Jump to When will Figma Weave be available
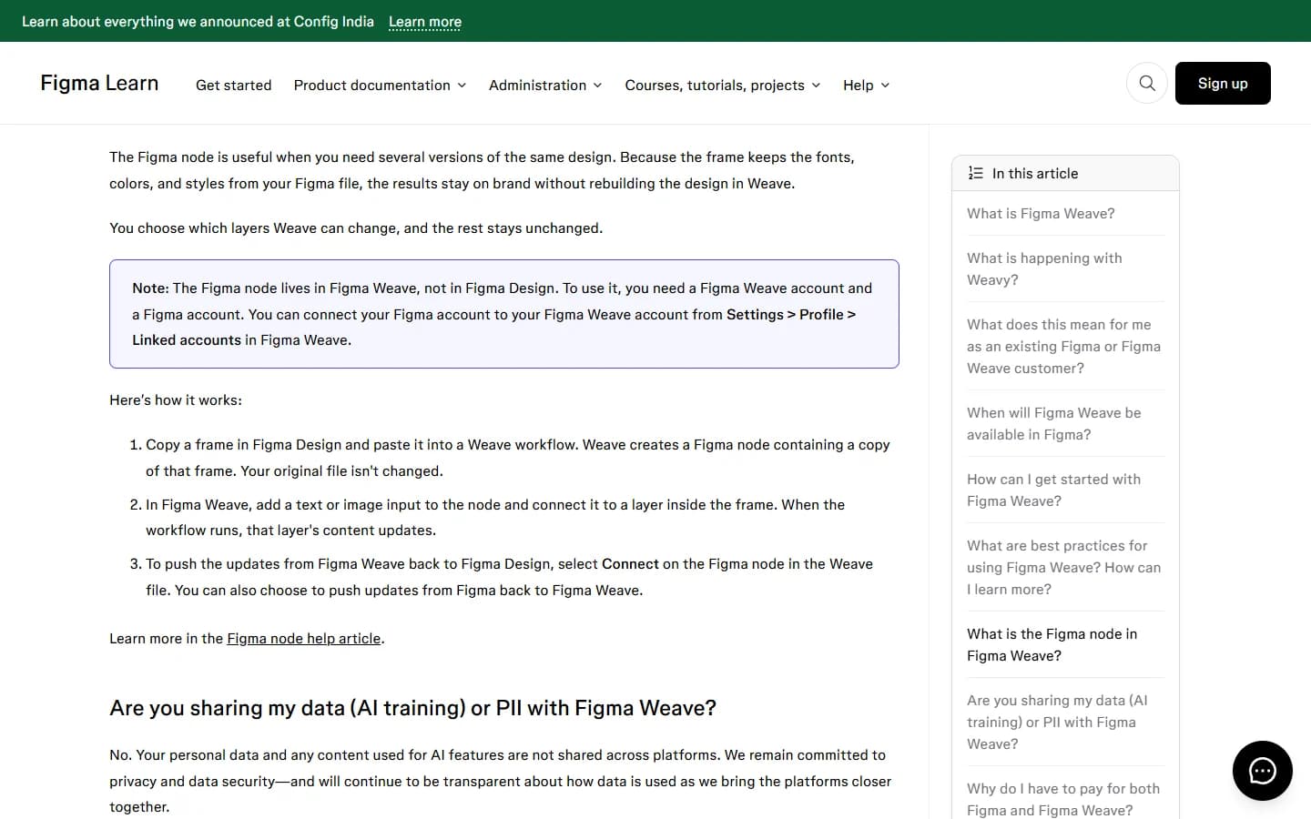This screenshot has width=1311, height=819. [x=1053, y=424]
